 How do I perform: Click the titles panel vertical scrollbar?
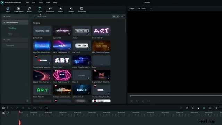(125, 26)
